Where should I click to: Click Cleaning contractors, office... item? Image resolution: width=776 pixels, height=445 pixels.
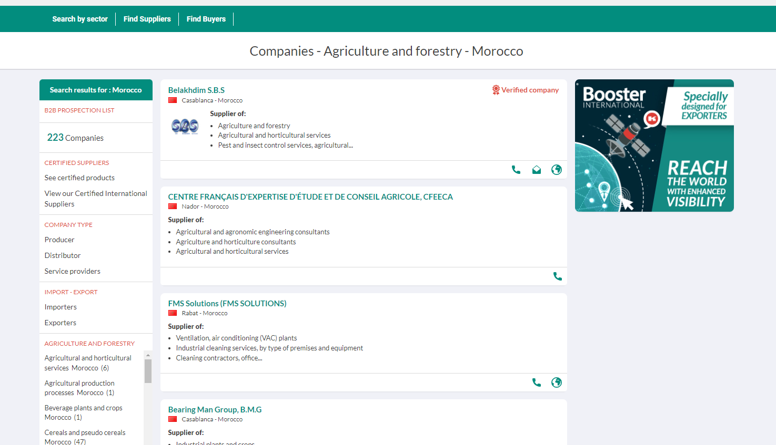(x=219, y=358)
